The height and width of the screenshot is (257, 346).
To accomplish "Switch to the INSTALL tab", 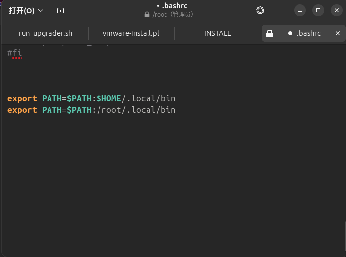I will (x=218, y=33).
